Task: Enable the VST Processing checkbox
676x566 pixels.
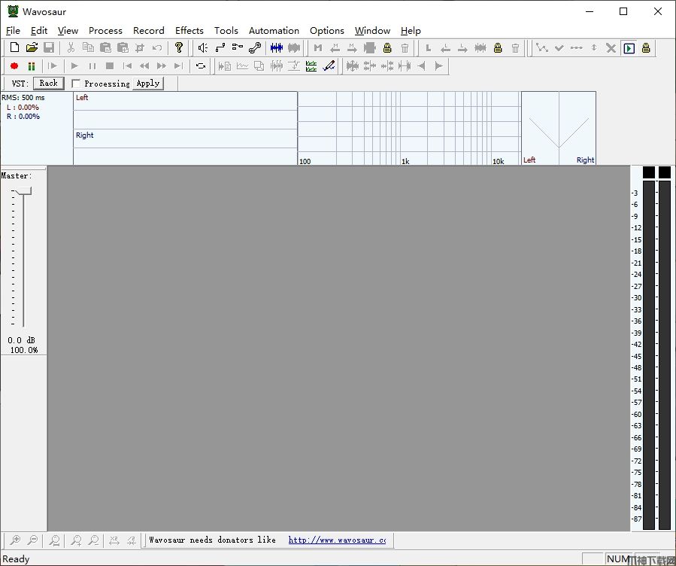Action: point(76,84)
